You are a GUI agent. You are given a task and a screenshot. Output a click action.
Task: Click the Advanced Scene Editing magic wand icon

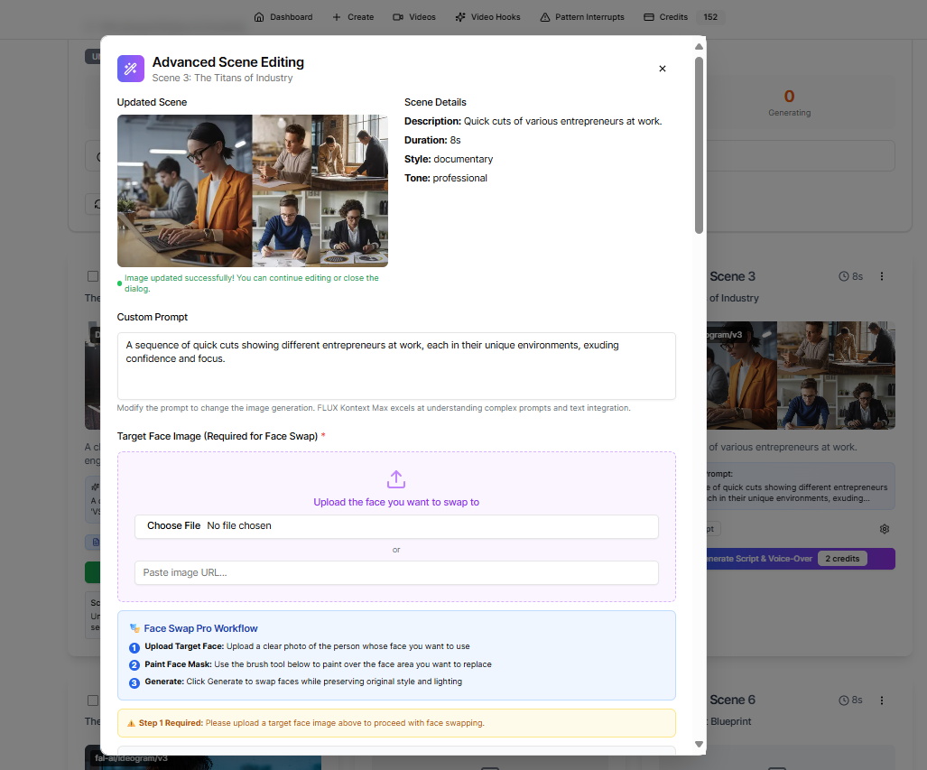coord(130,69)
